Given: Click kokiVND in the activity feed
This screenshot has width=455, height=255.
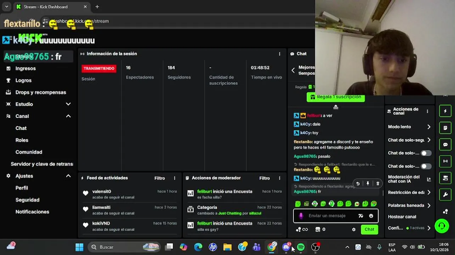Looking at the screenshot, I should 101,223.
